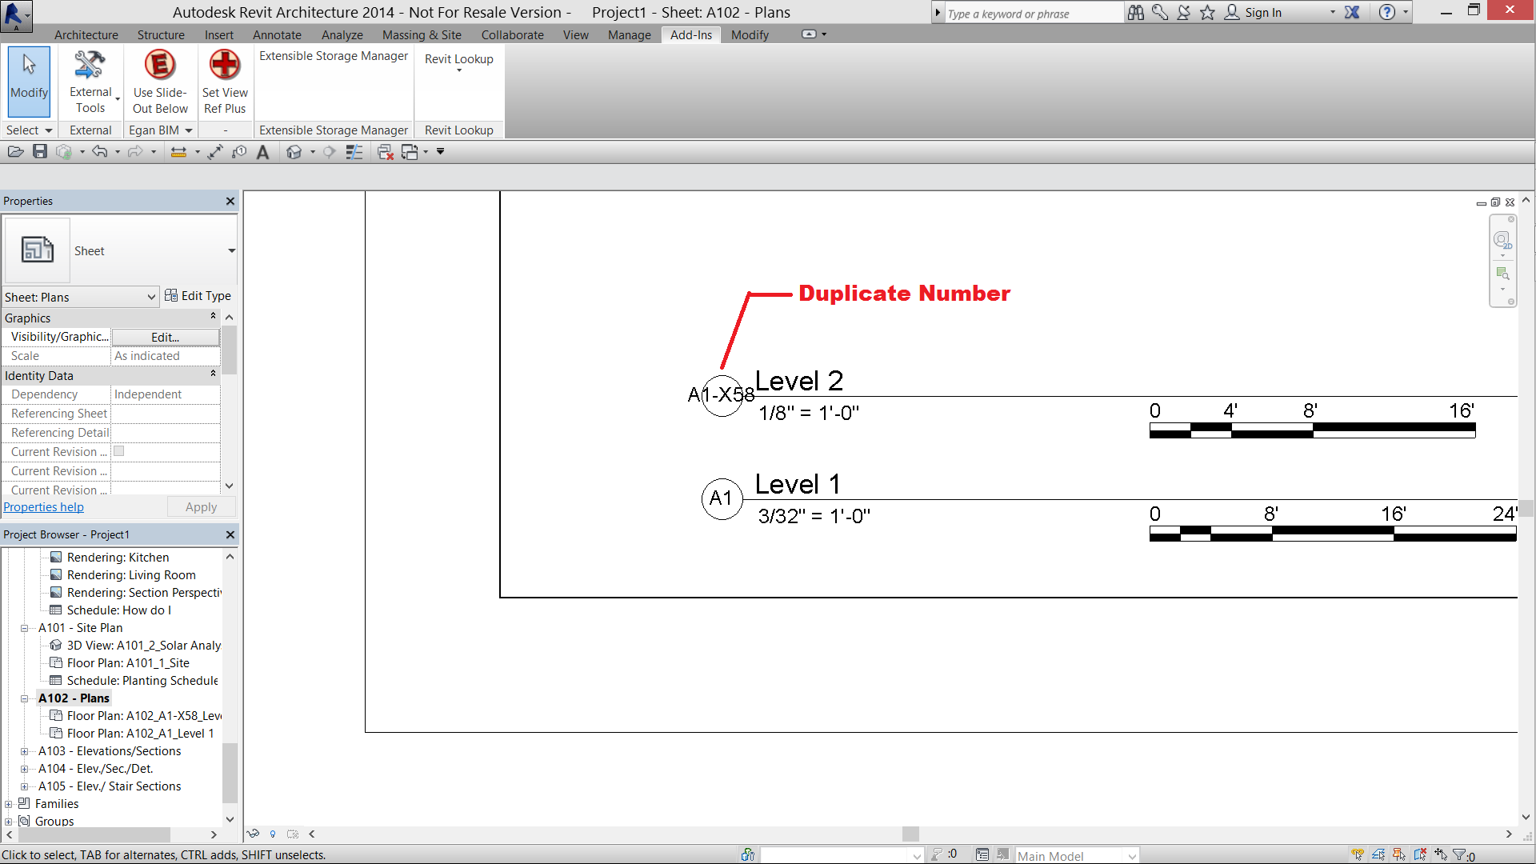Open the Revit Lookup dropdown

pyautogui.click(x=459, y=64)
